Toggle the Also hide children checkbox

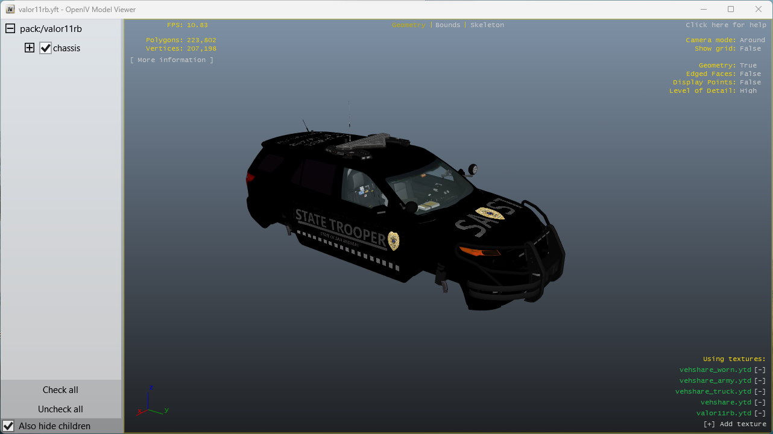click(8, 426)
